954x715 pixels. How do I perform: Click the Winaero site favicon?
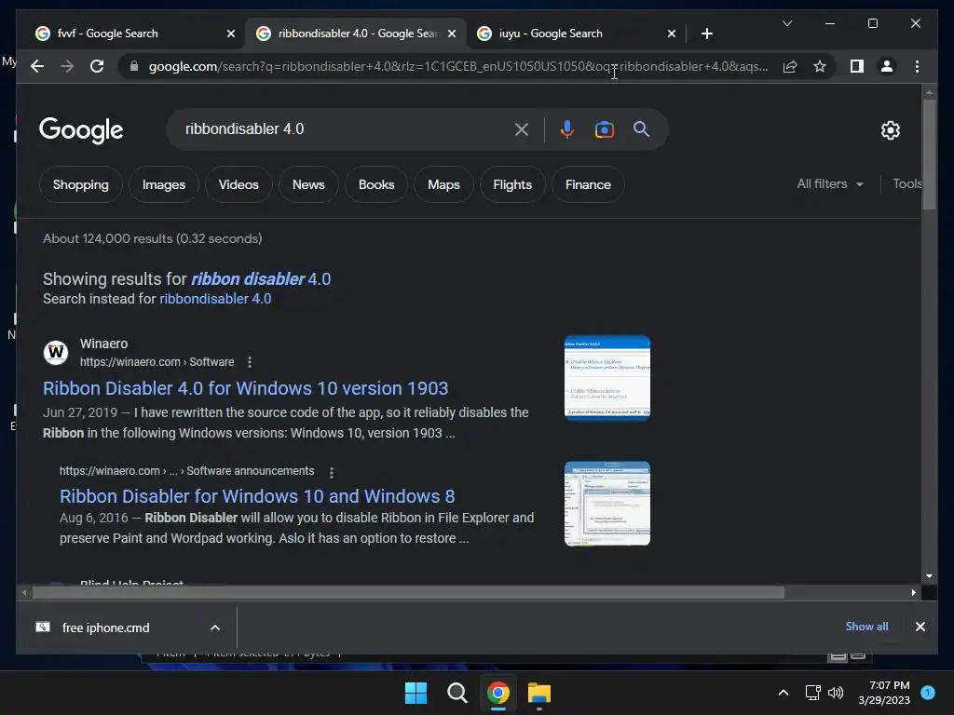point(55,352)
